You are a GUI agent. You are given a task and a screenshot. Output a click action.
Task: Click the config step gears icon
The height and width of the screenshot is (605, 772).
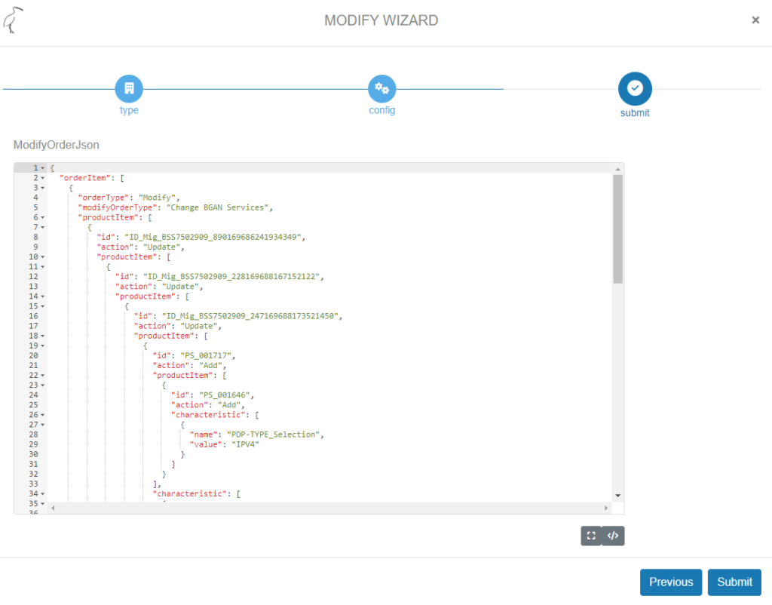click(381, 89)
